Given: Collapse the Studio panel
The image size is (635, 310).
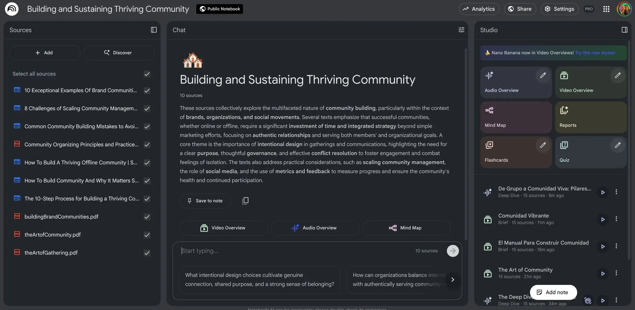Looking at the screenshot, I should point(624,30).
